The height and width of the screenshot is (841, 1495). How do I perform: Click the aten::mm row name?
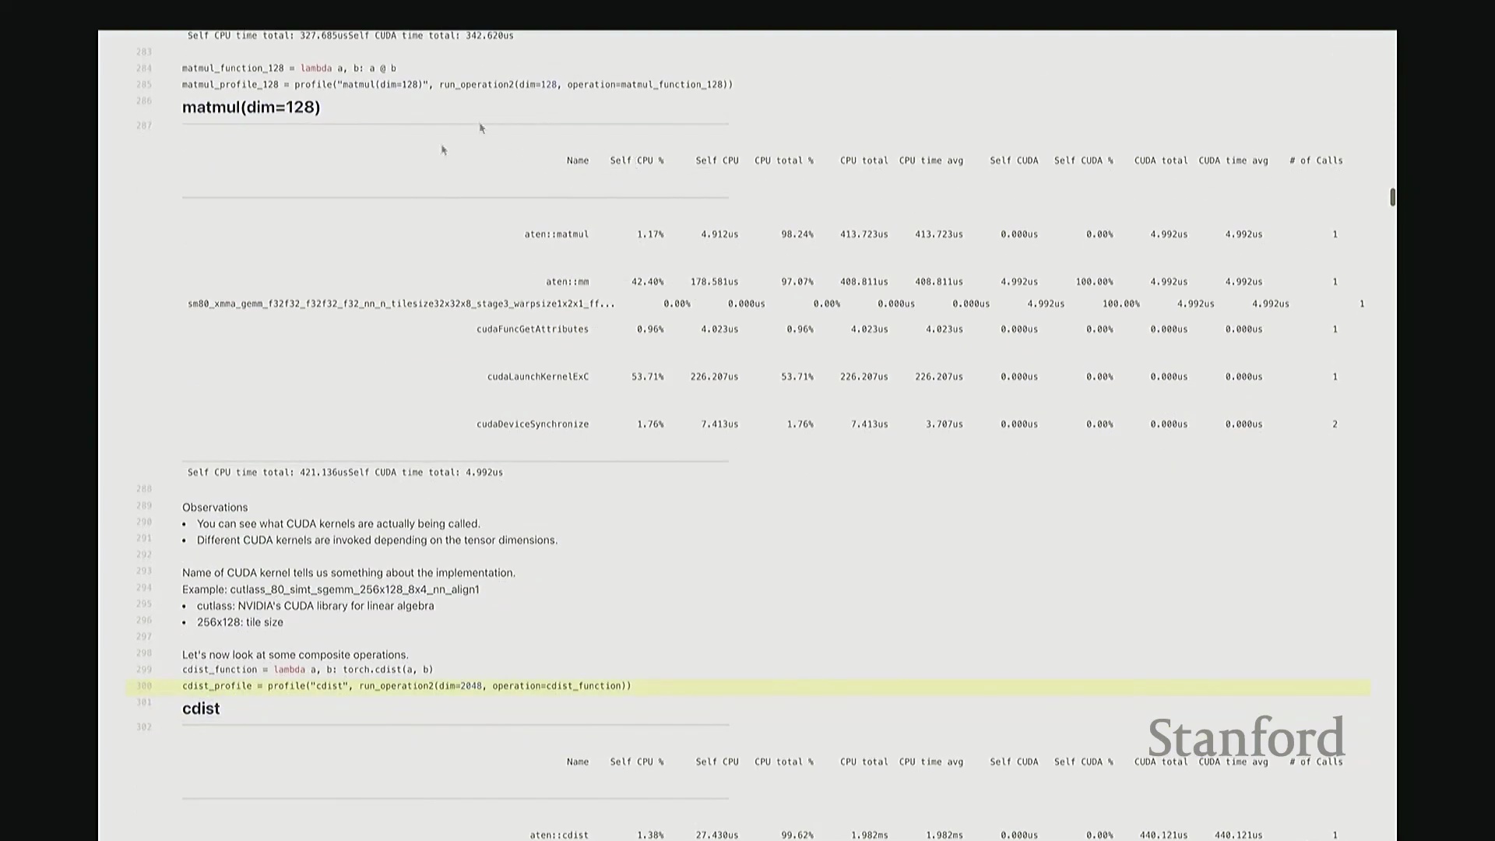click(567, 282)
